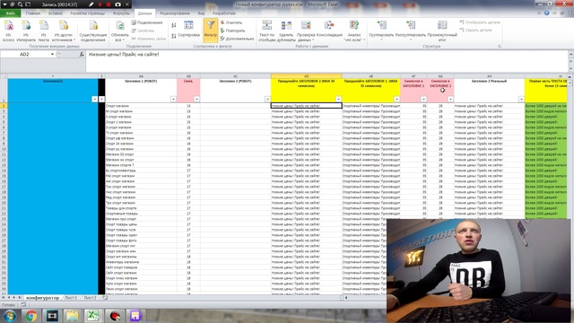The height and width of the screenshot is (323, 574).
Task: Switch to the Главная tab
Action: click(x=33, y=13)
